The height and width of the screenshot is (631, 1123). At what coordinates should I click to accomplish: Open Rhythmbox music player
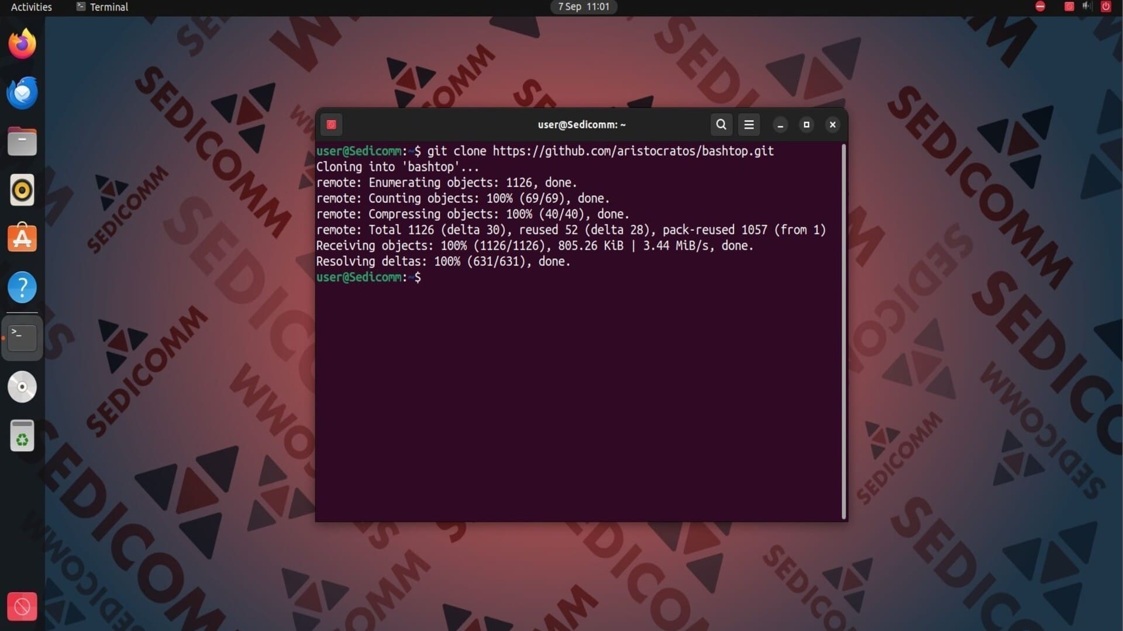point(22,190)
